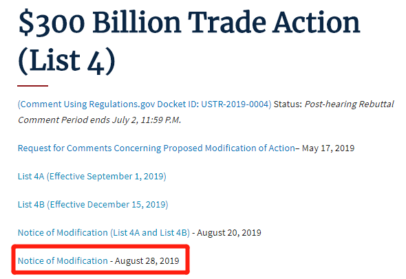Click the word Regulations.gov in the link
Screen dimensions: 406x279
point(122,104)
